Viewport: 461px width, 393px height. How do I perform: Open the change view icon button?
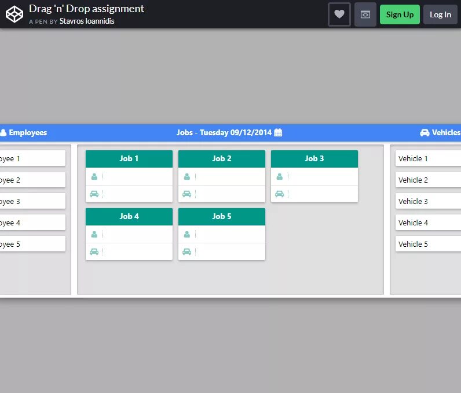(x=365, y=14)
